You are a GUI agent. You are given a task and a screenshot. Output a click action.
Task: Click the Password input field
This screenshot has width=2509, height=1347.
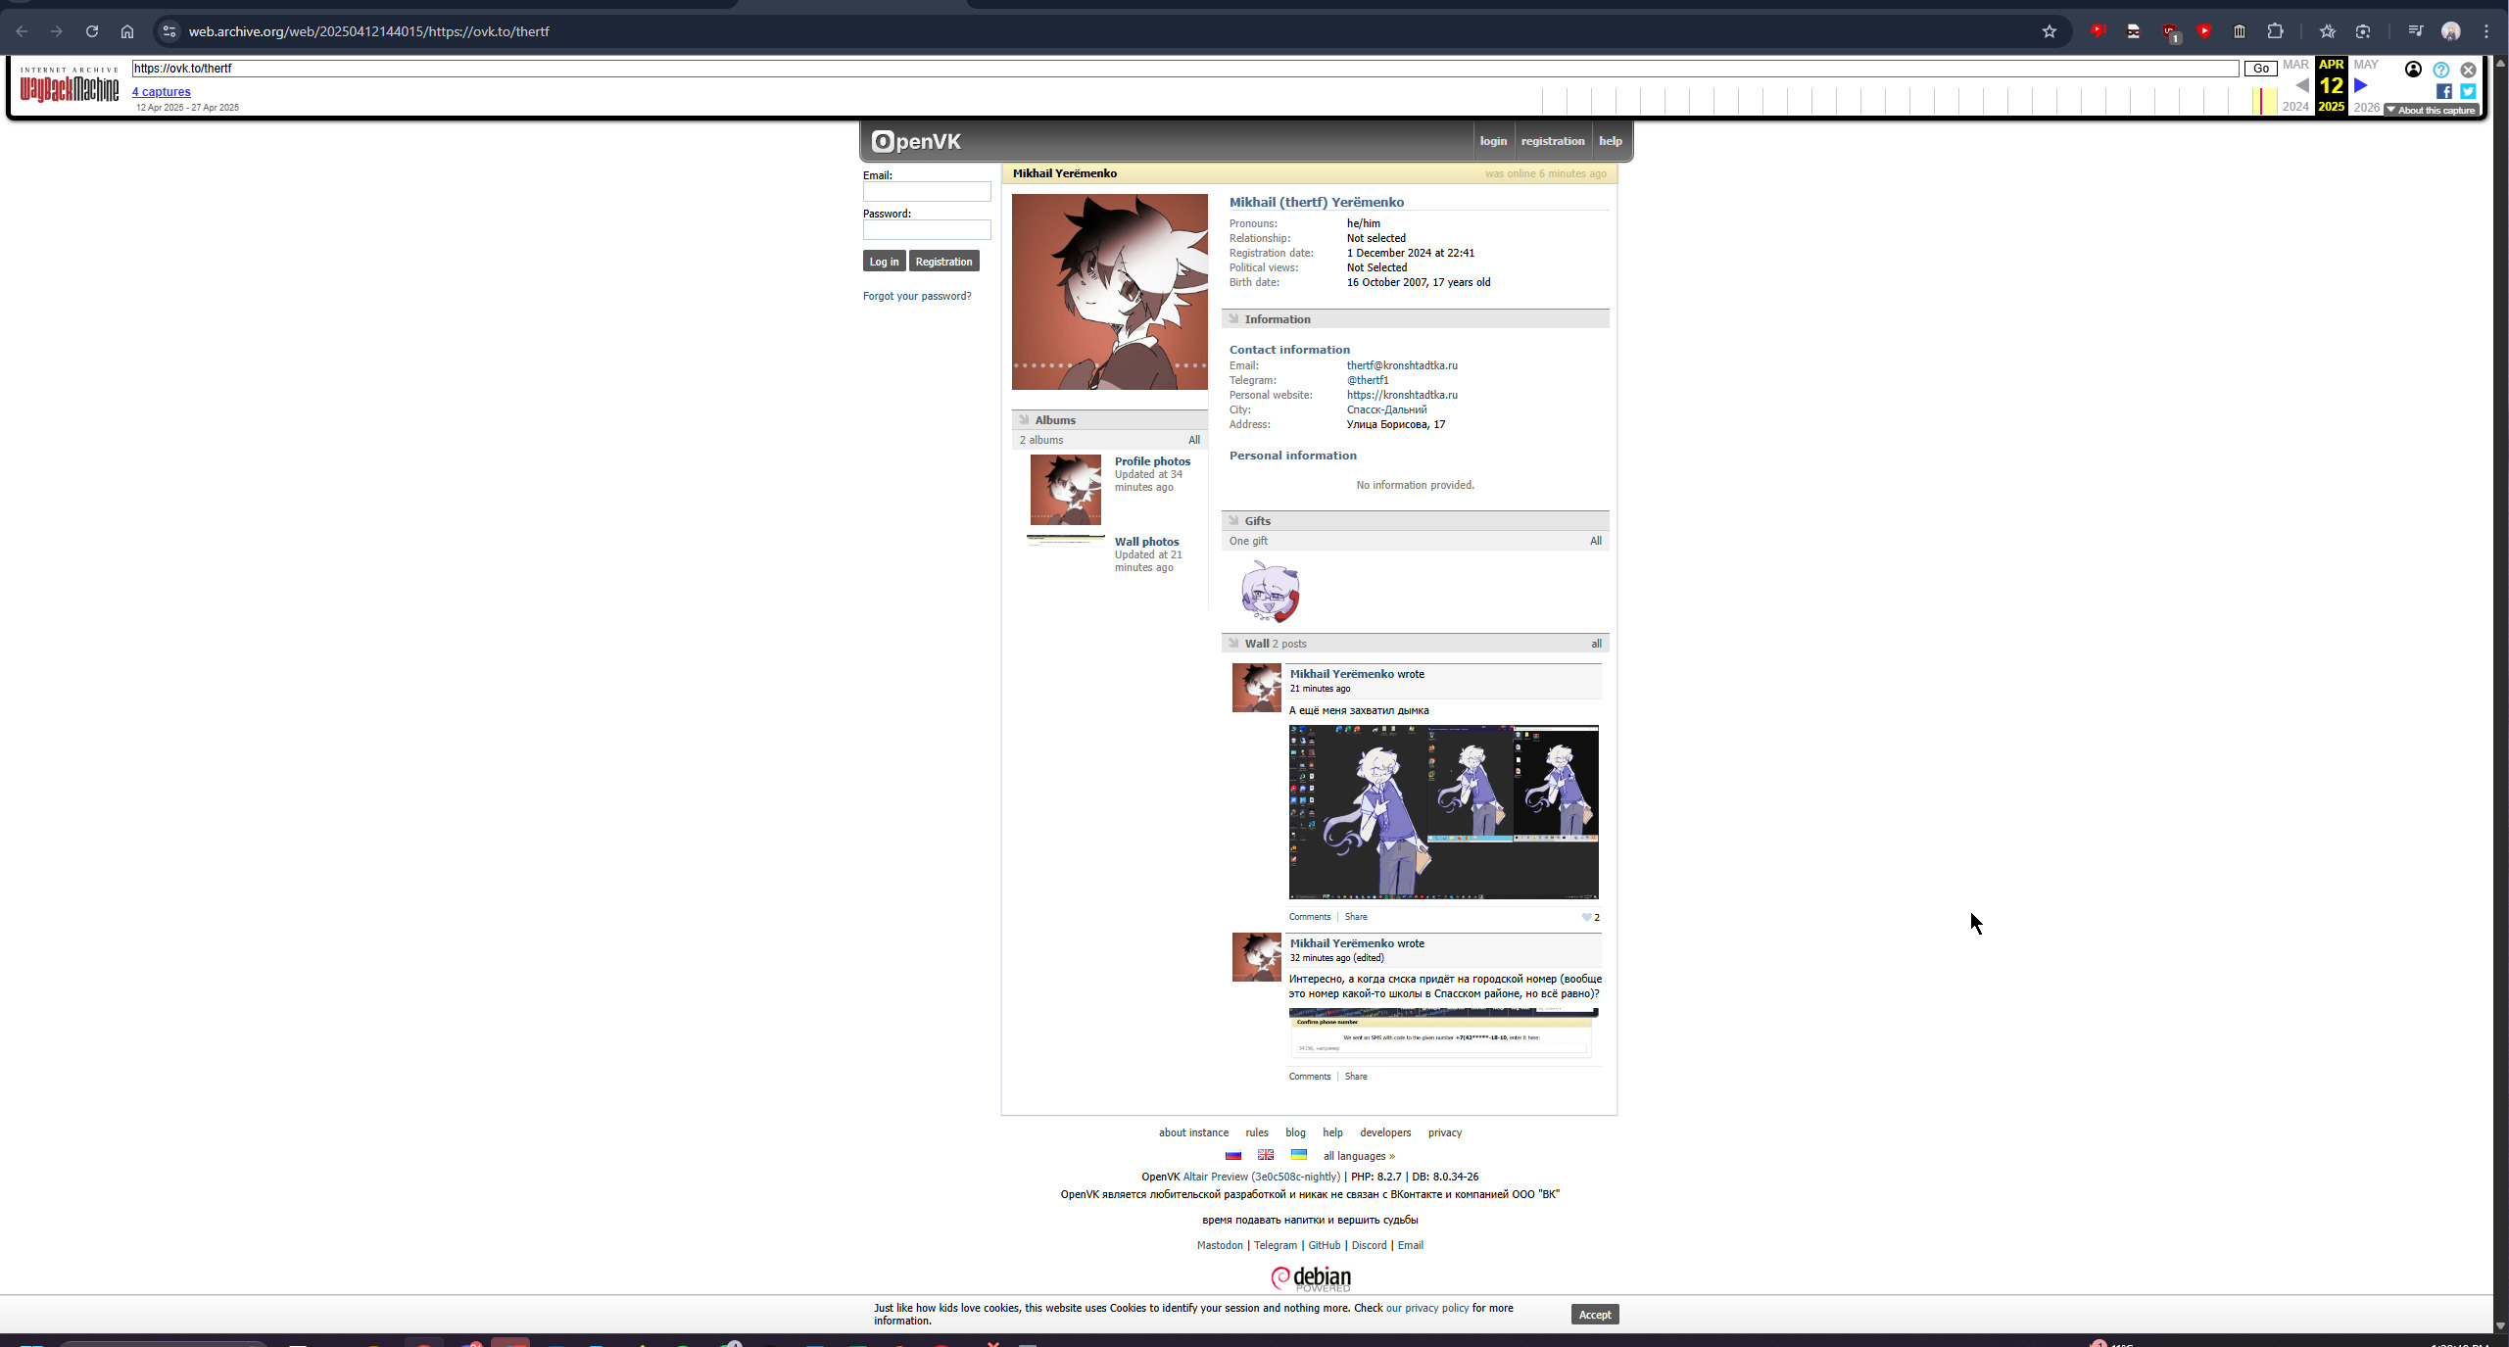pos(926,230)
